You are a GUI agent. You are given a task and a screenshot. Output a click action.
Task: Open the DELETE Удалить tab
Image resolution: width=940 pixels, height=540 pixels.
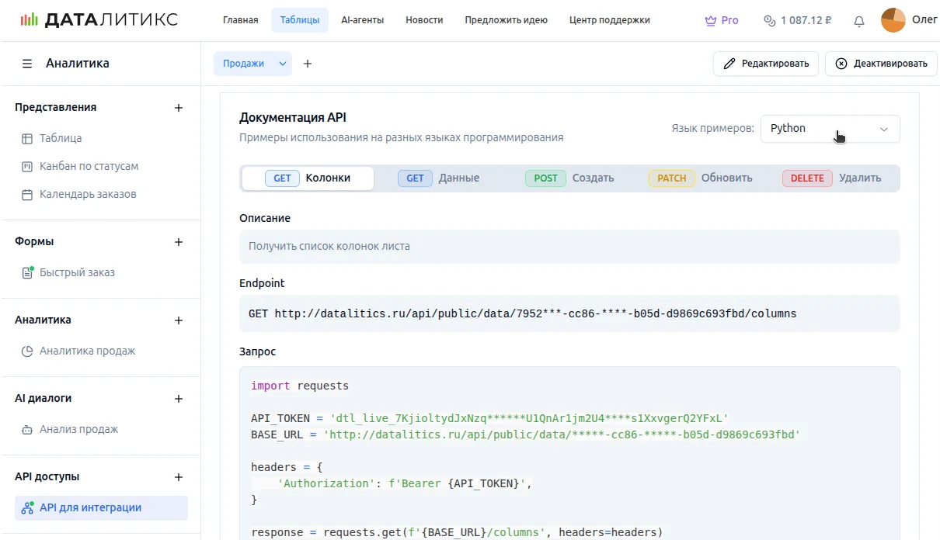[x=831, y=178]
